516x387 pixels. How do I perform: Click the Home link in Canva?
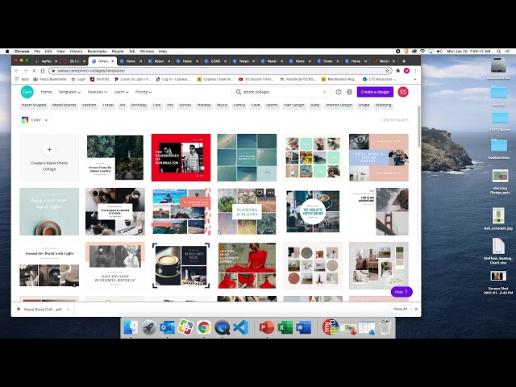click(x=46, y=92)
